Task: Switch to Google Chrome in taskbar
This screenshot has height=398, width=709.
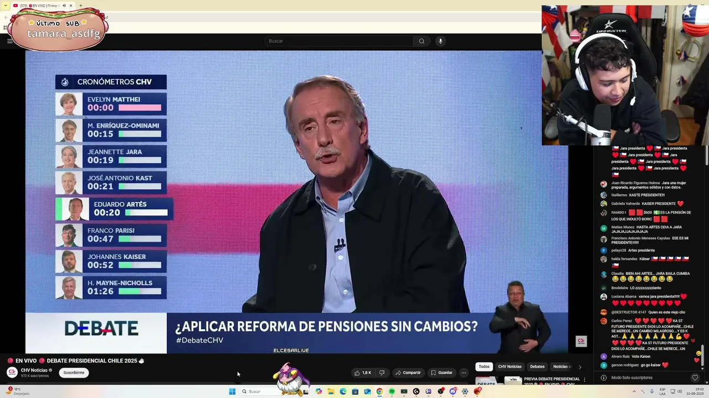Action: tap(379, 391)
